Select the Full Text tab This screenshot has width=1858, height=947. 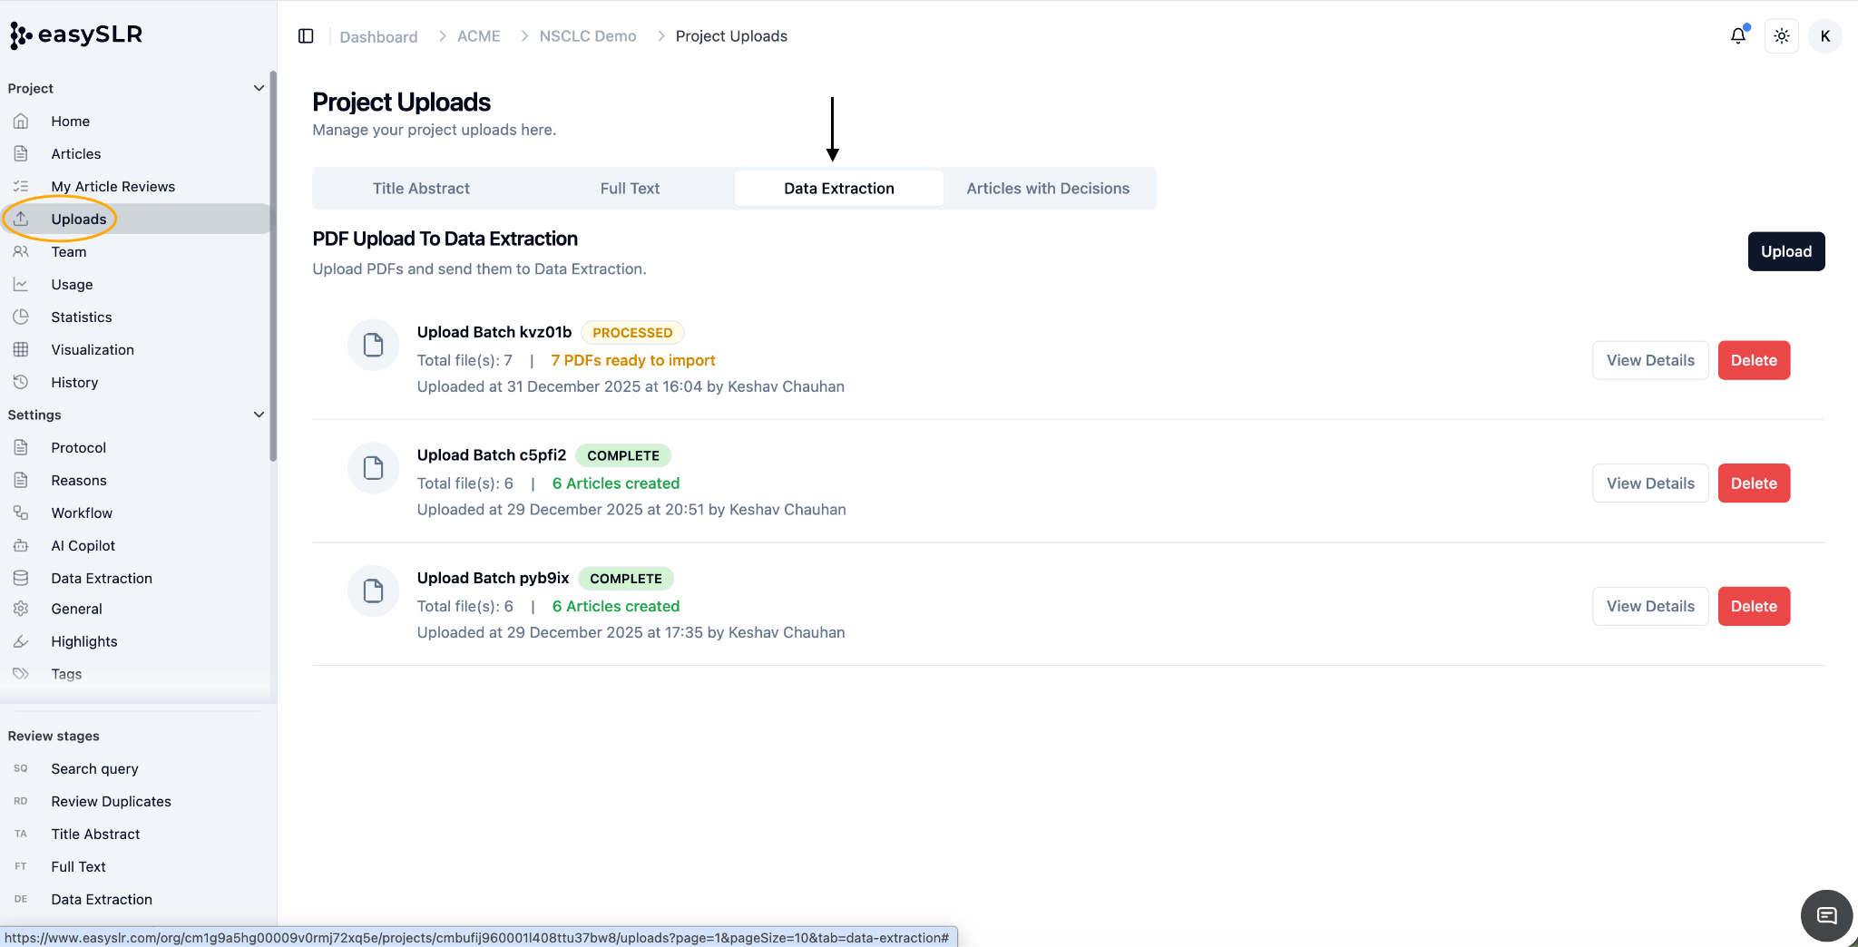click(x=630, y=189)
